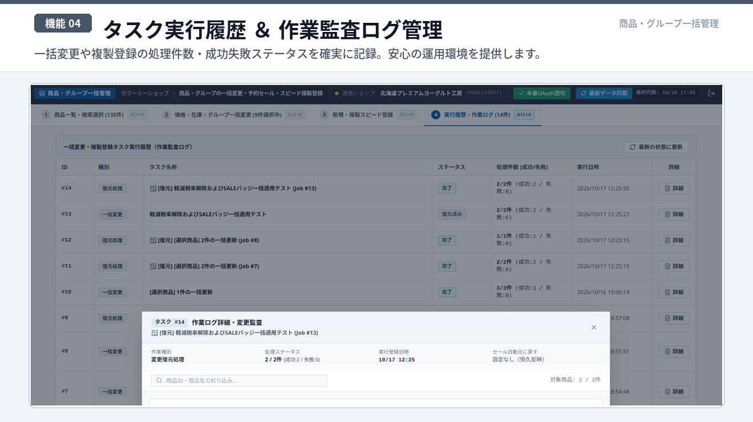
Task: Click the タスク #14 badge in the modal
Action: pos(169,322)
